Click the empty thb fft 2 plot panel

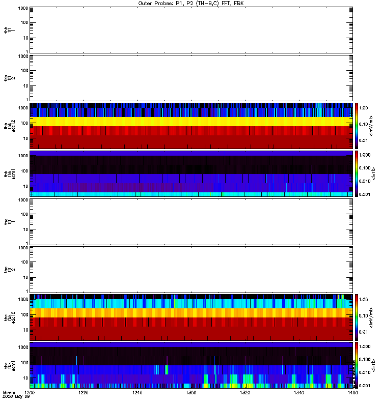click(191, 78)
